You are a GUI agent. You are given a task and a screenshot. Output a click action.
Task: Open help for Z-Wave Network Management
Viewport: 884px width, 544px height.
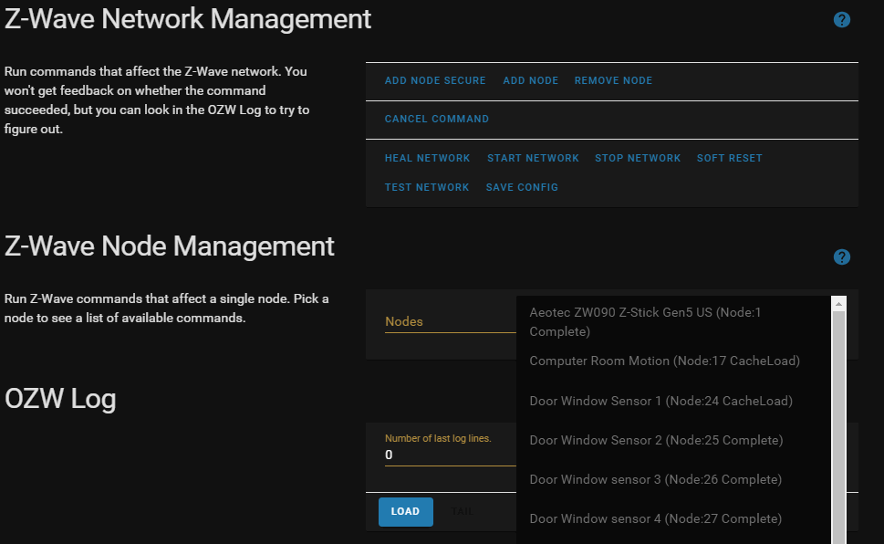click(x=842, y=20)
